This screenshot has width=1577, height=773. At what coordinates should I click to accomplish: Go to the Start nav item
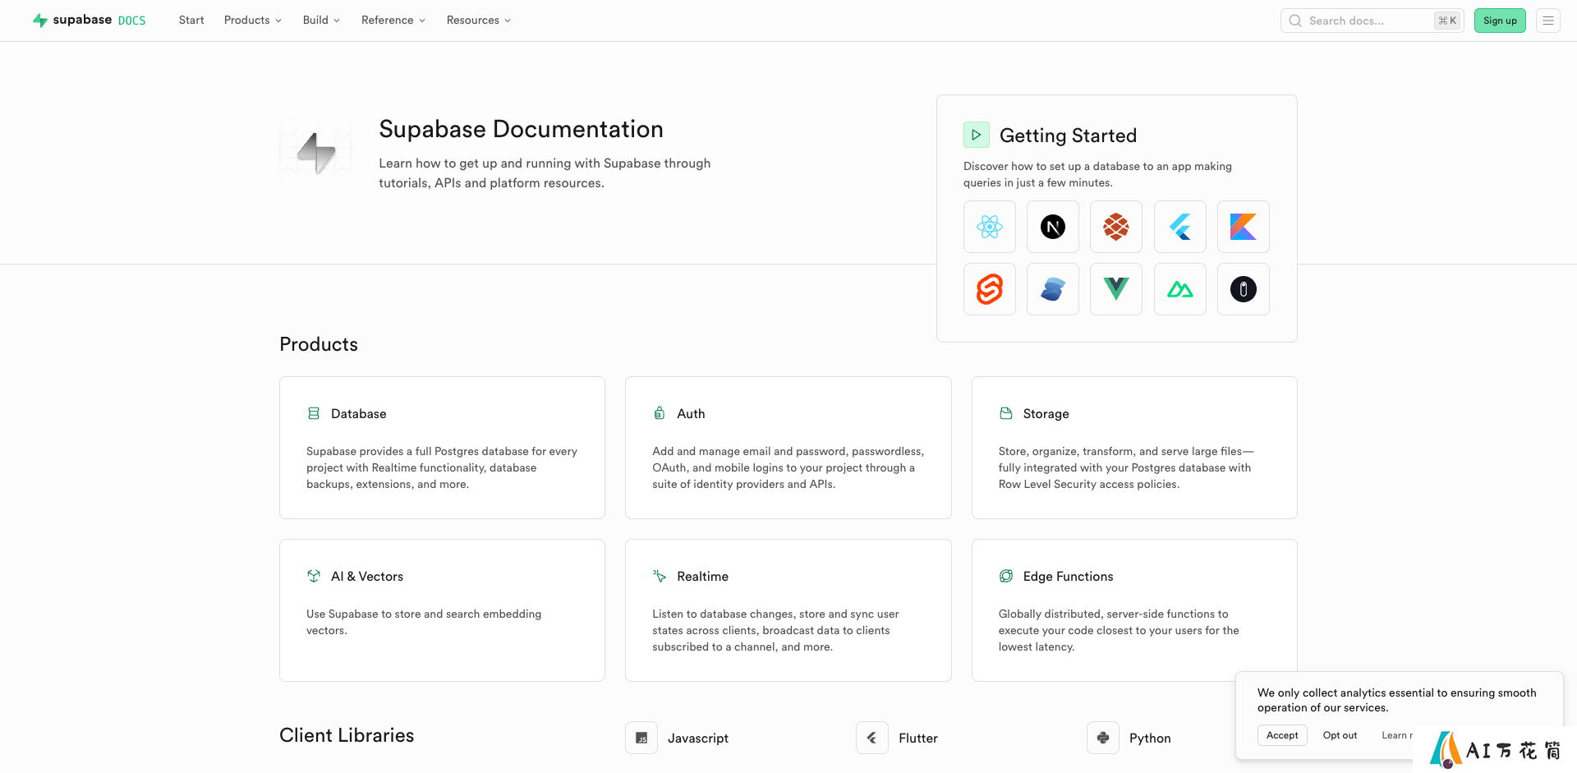click(191, 20)
